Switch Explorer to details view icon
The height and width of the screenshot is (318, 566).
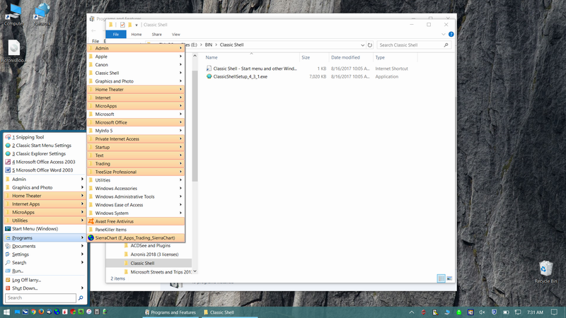pyautogui.click(x=441, y=278)
